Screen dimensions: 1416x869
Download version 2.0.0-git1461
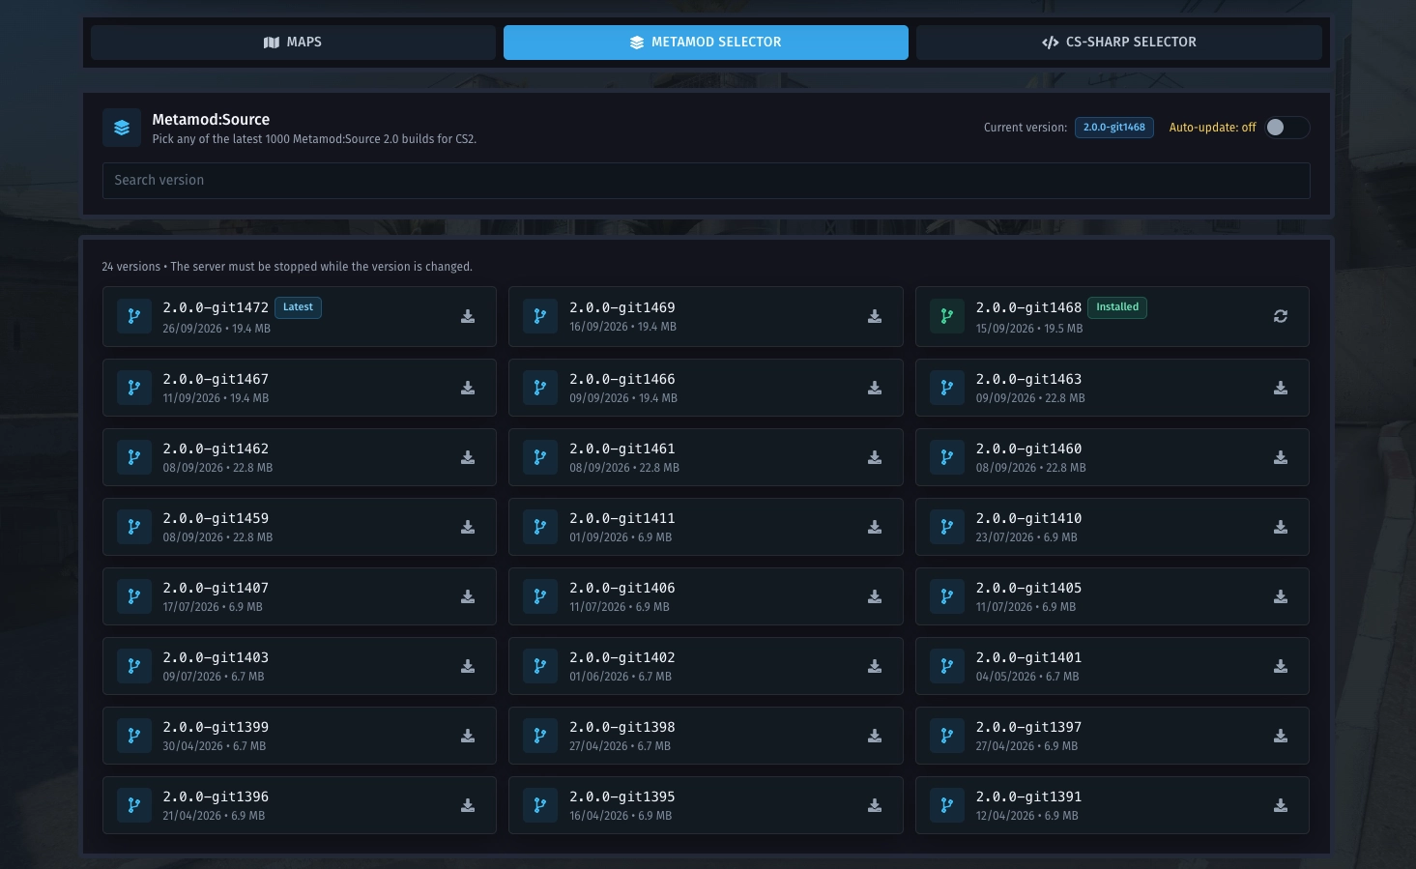coord(875,457)
